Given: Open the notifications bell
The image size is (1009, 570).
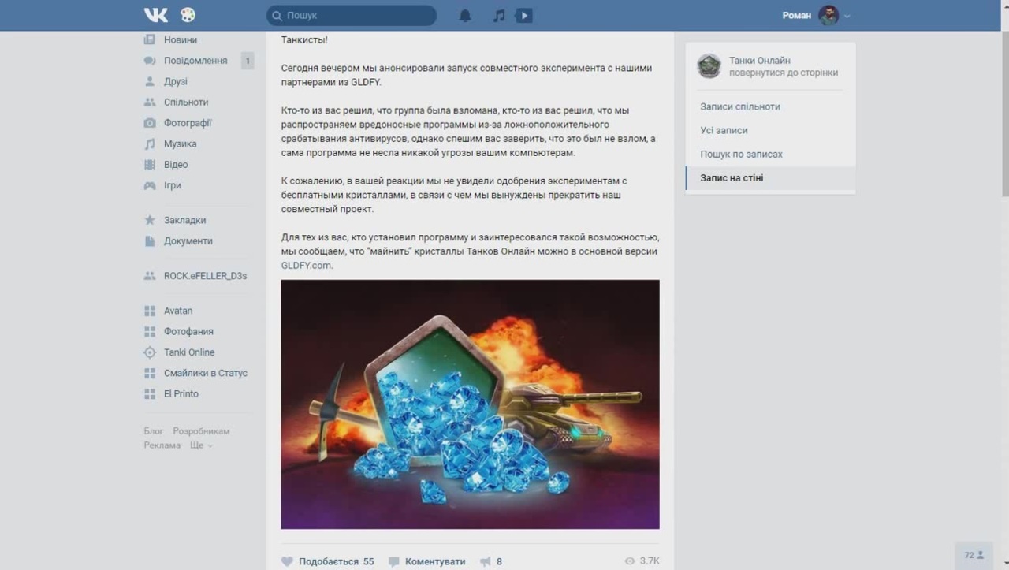Looking at the screenshot, I should pos(465,16).
